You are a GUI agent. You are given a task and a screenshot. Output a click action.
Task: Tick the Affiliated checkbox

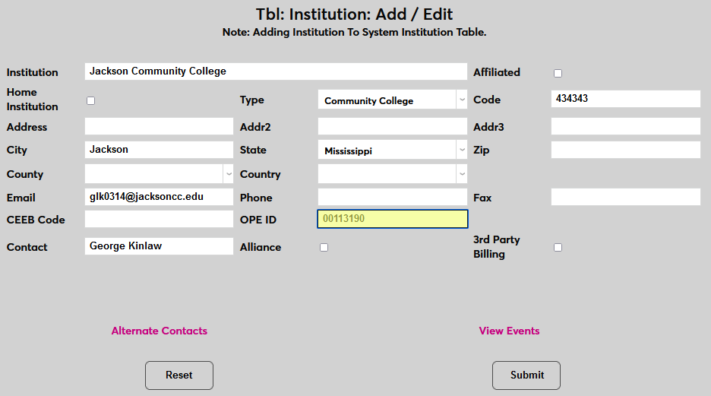(558, 73)
